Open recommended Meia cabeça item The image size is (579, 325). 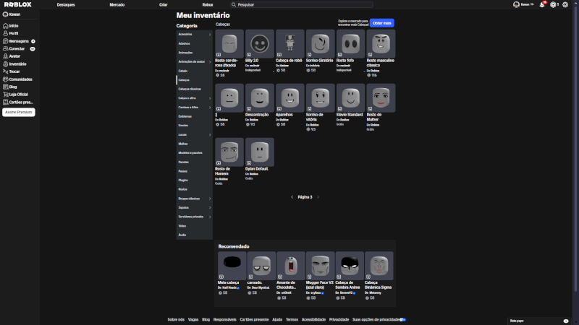click(x=232, y=266)
